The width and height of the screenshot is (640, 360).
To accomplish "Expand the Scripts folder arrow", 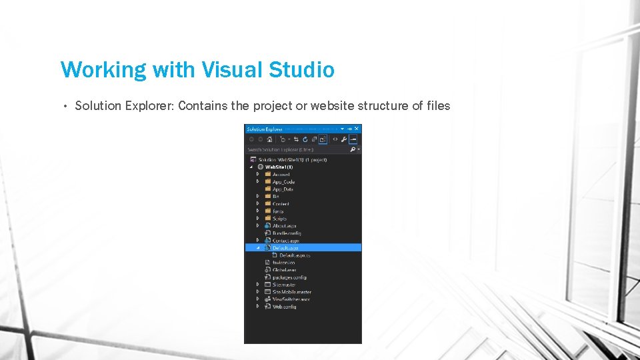I will click(257, 218).
